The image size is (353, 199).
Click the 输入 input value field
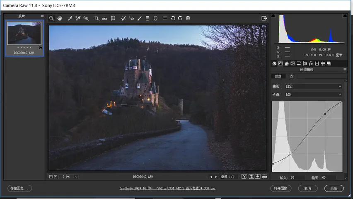click(297, 177)
